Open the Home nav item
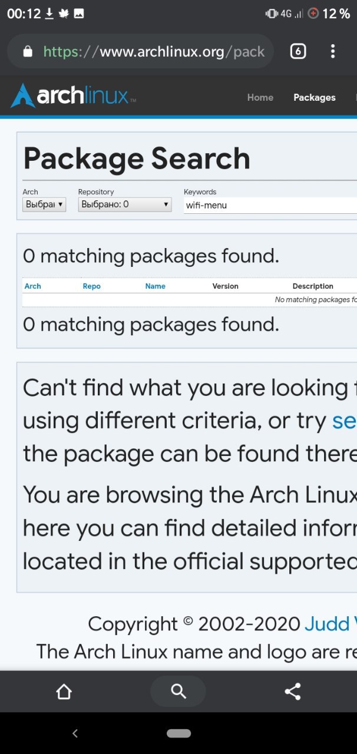The width and height of the screenshot is (357, 754). [260, 98]
